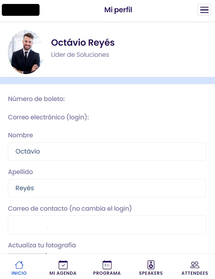
Task: Tap the Speakers loudspeaker icon
Action: [x=151, y=265]
